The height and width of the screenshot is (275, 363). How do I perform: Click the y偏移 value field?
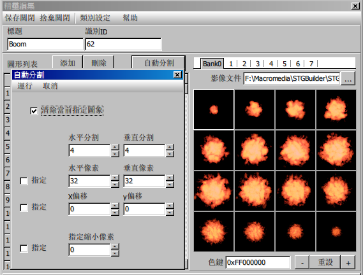pyautogui.click(x=144, y=209)
